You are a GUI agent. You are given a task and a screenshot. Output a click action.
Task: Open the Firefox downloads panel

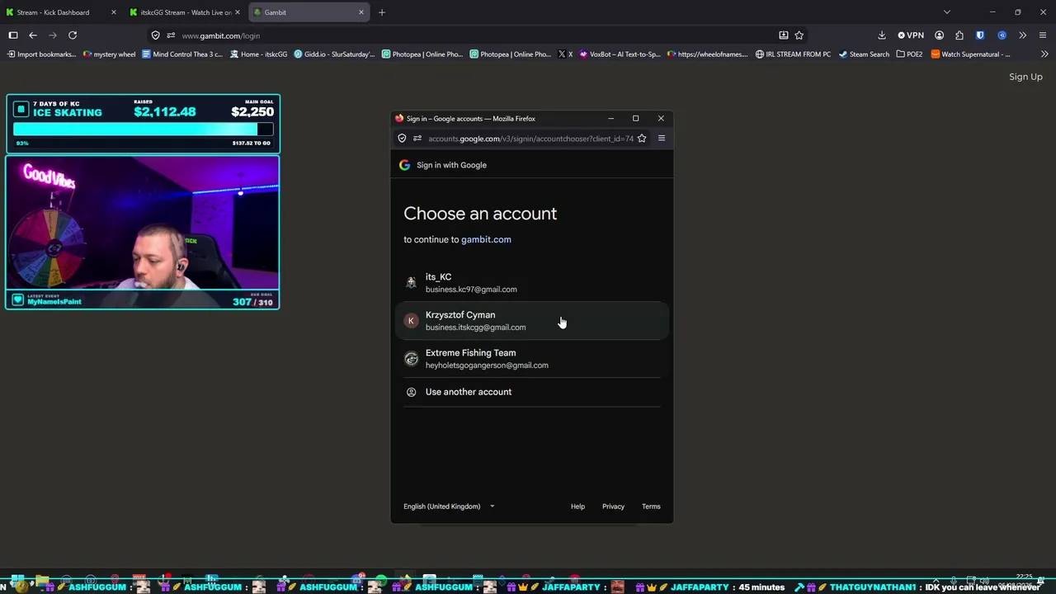coord(882,35)
